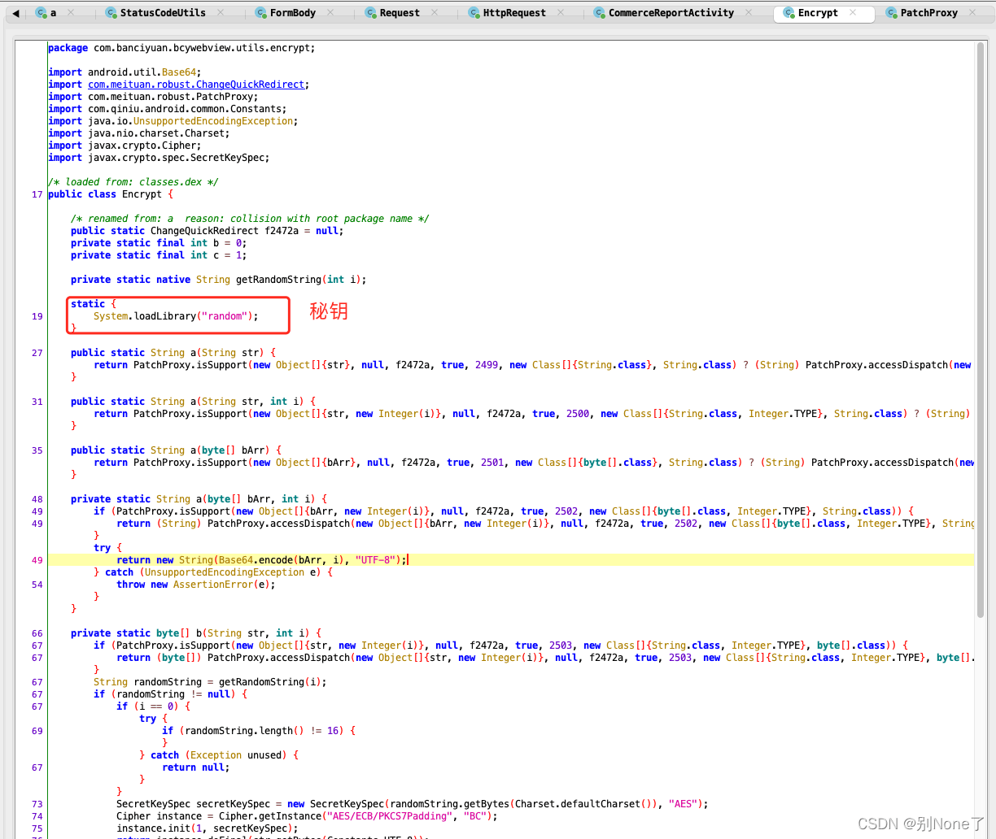Click line number 48 in the gutter
This screenshot has width=996, height=839.
(x=37, y=499)
